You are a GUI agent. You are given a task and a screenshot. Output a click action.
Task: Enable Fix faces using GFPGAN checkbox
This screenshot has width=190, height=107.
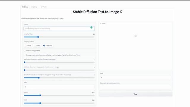click(25, 51)
